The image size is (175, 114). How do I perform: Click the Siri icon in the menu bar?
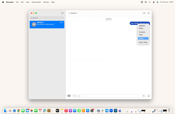(158, 2)
